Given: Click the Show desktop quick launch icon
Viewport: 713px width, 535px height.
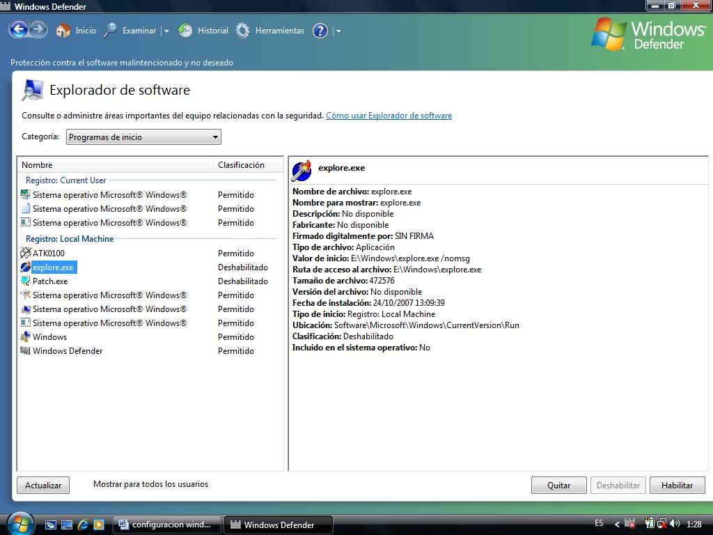Looking at the screenshot, I should coord(67,525).
